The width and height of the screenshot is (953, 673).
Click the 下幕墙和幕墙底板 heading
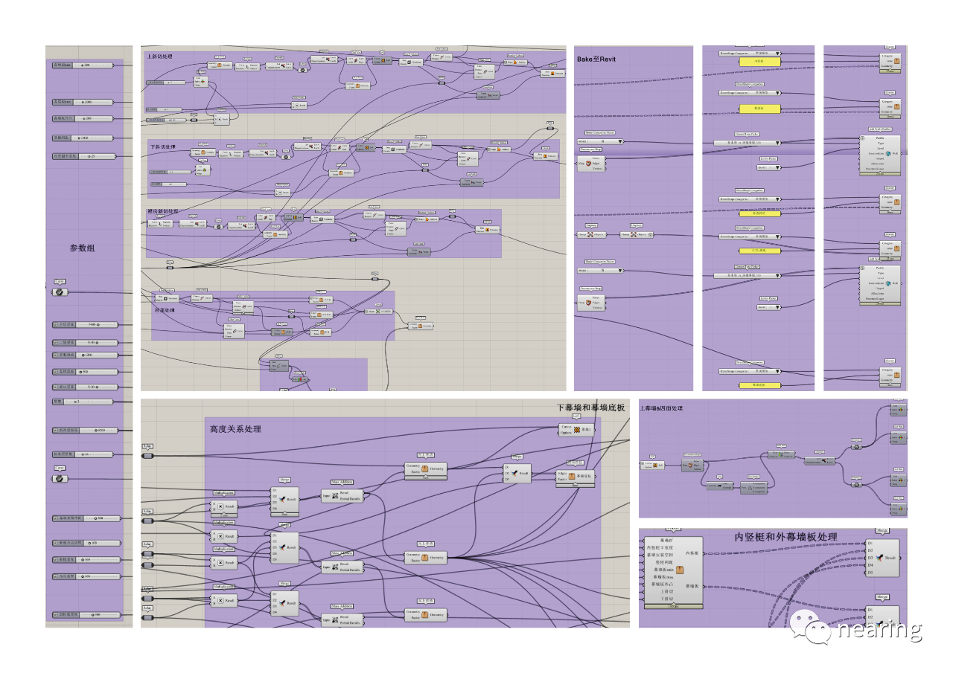pyautogui.click(x=591, y=408)
